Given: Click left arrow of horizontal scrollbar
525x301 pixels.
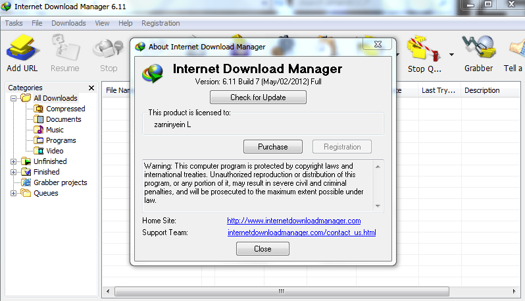Looking at the screenshot, I should (x=108, y=291).
